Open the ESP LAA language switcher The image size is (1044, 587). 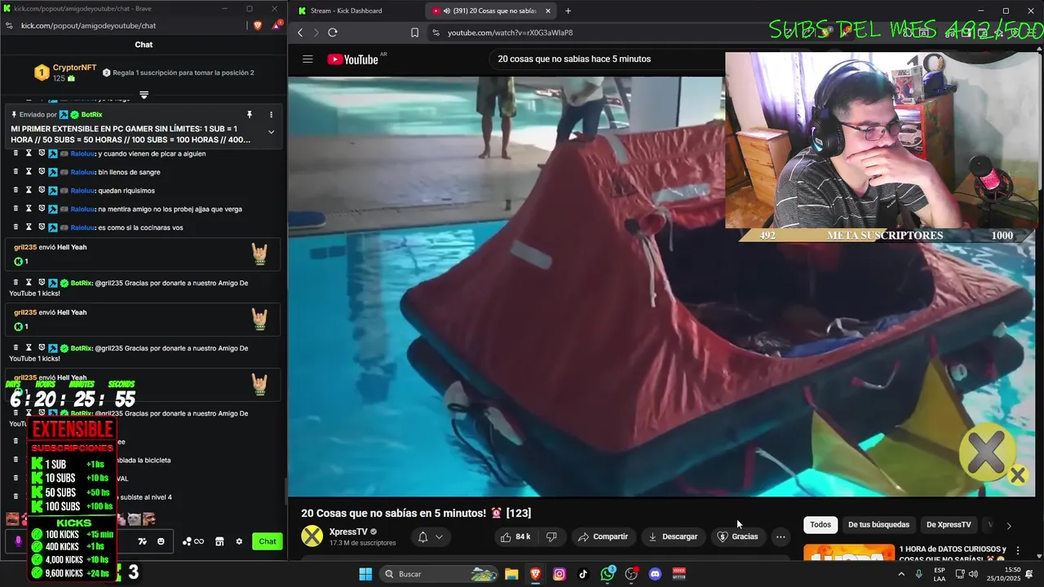(940, 574)
